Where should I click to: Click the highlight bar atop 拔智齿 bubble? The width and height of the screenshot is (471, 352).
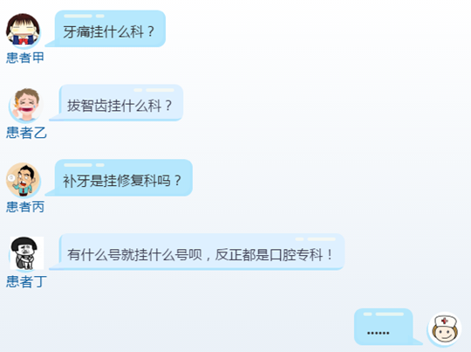154,90
